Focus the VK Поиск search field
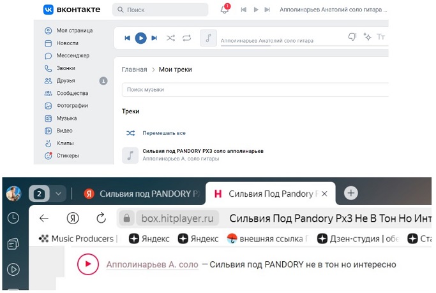 [160, 10]
